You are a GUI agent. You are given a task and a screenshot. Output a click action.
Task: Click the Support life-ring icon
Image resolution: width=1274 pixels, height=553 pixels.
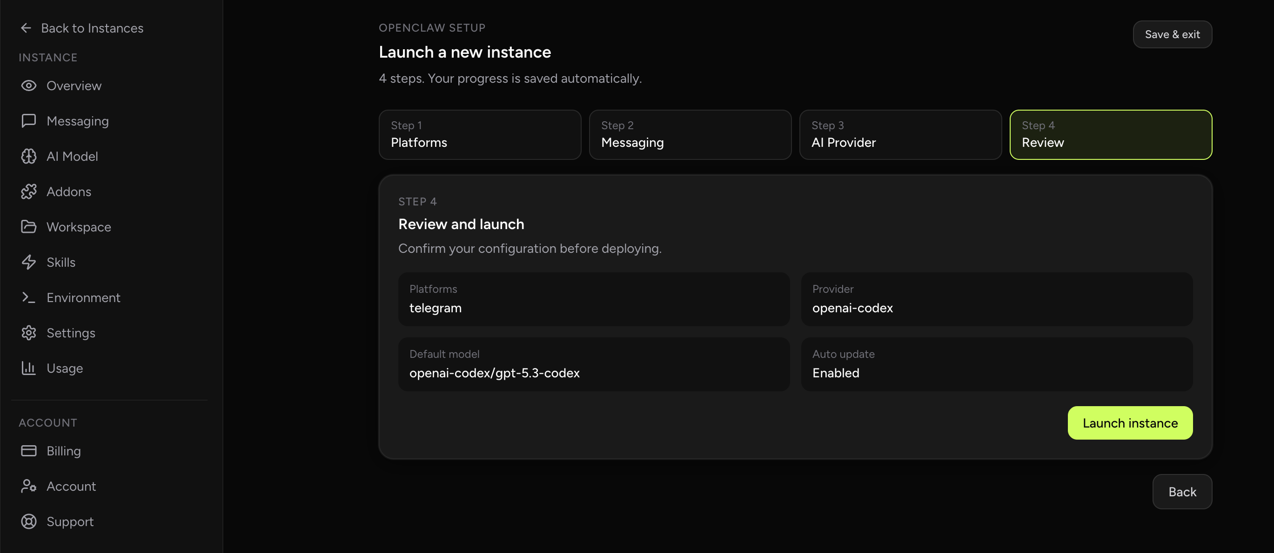click(x=29, y=521)
